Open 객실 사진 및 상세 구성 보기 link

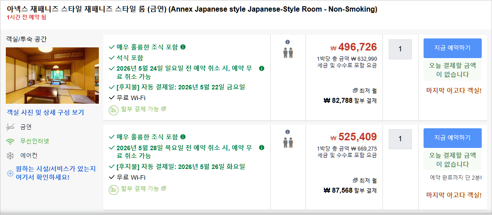click(x=45, y=113)
